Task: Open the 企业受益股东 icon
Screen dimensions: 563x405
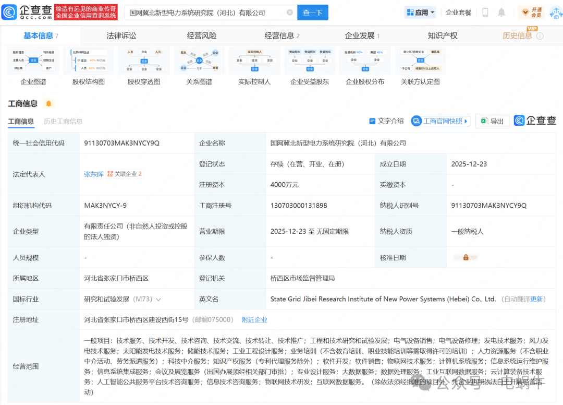Action: tap(310, 60)
